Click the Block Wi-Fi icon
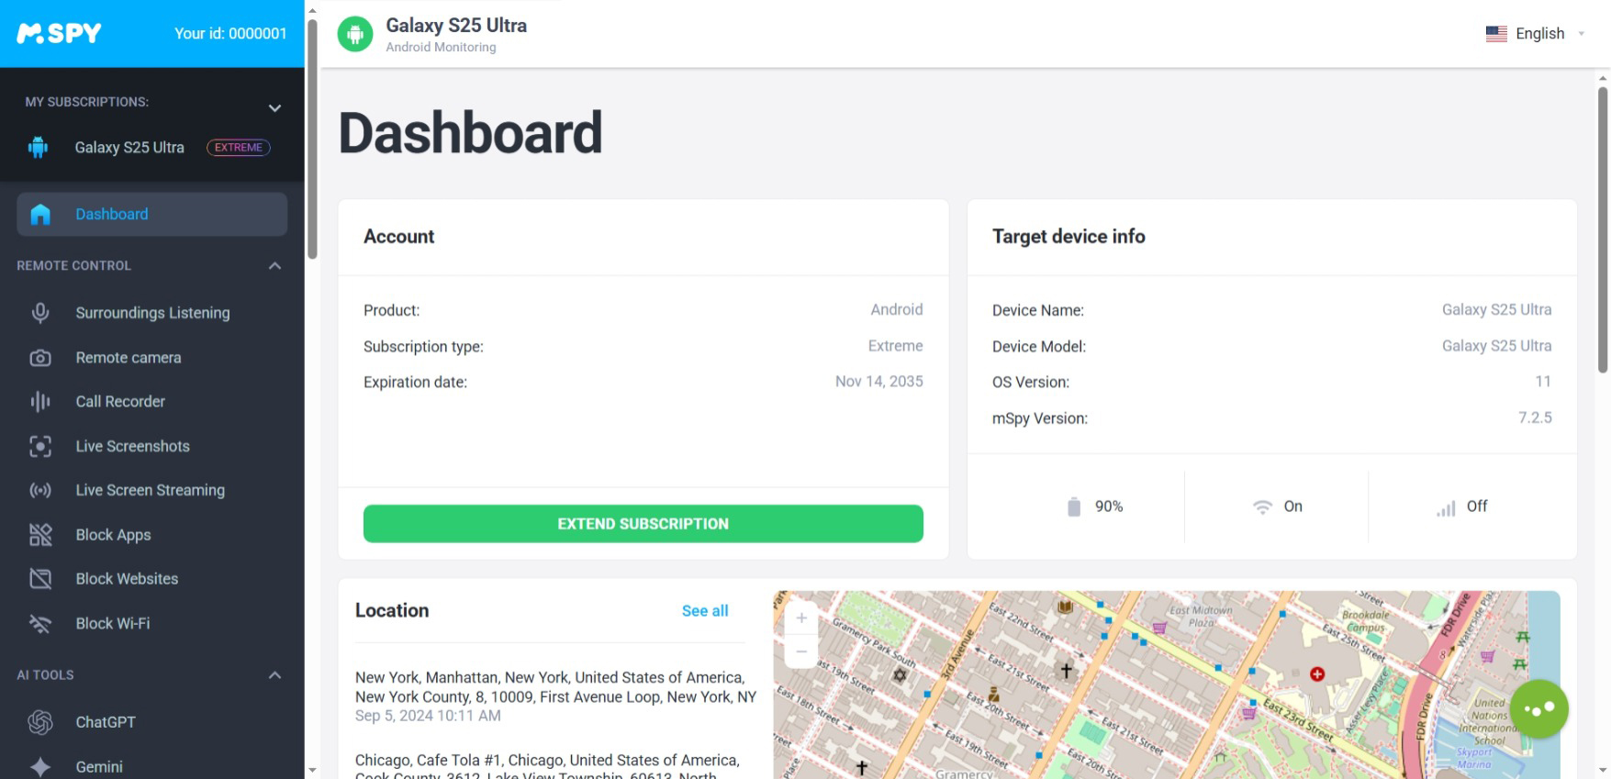Image resolution: width=1611 pixels, height=779 pixels. pos(40,624)
